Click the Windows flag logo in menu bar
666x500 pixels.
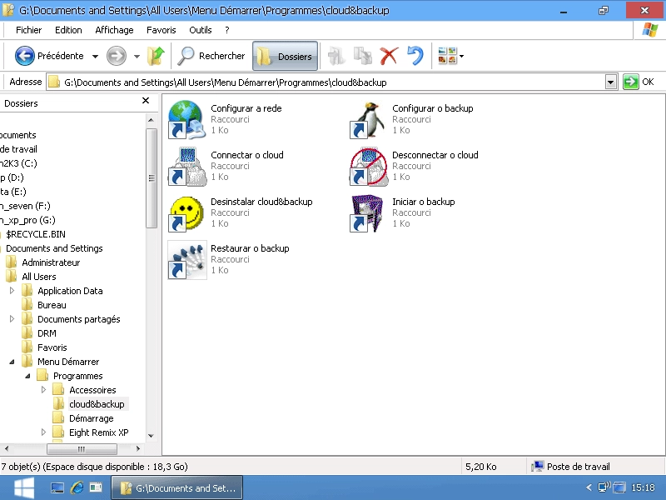pos(650,30)
